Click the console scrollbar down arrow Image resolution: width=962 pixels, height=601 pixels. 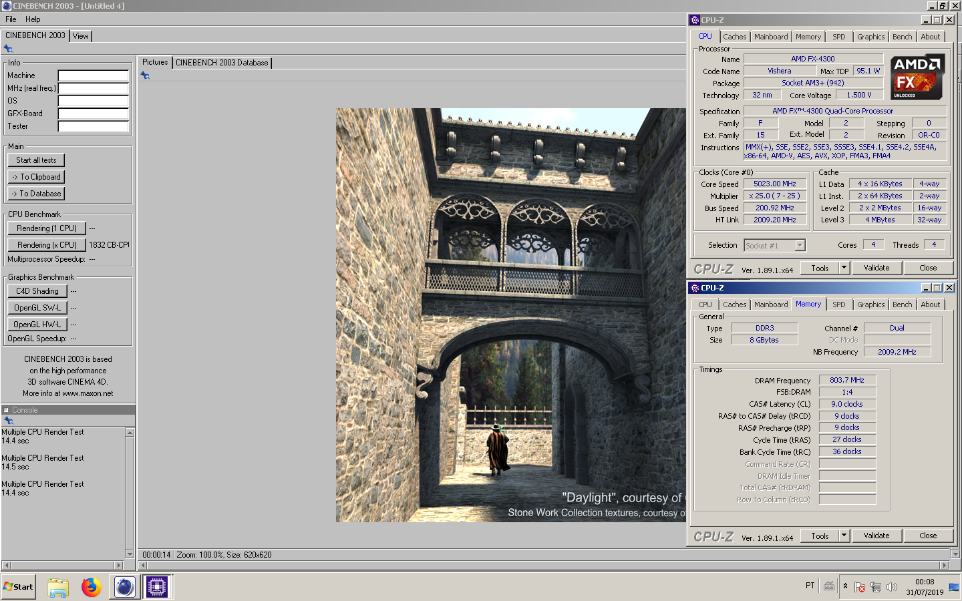(130, 554)
